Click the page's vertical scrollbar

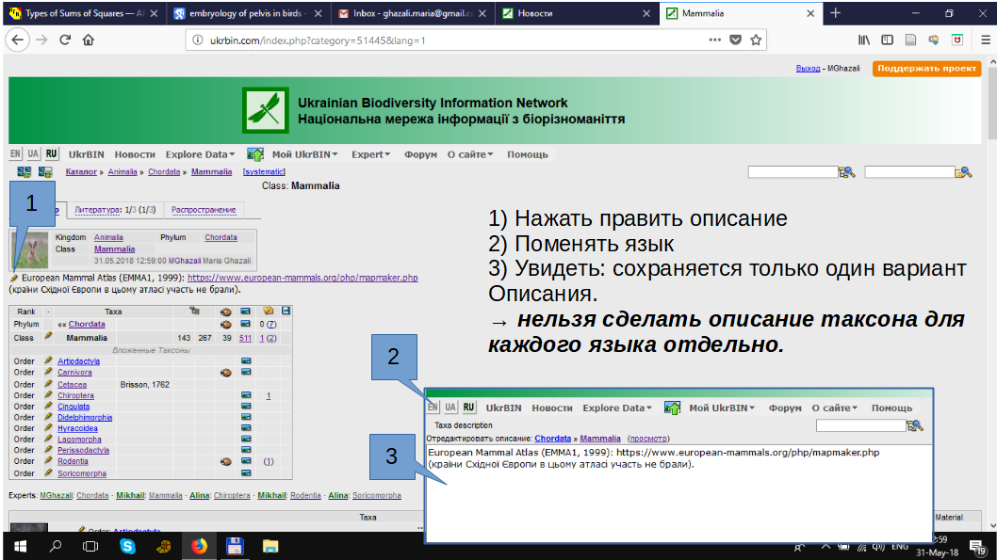tap(990, 282)
